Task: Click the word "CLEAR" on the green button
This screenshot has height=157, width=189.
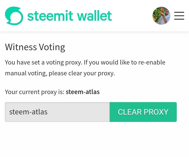Action: click(129, 112)
